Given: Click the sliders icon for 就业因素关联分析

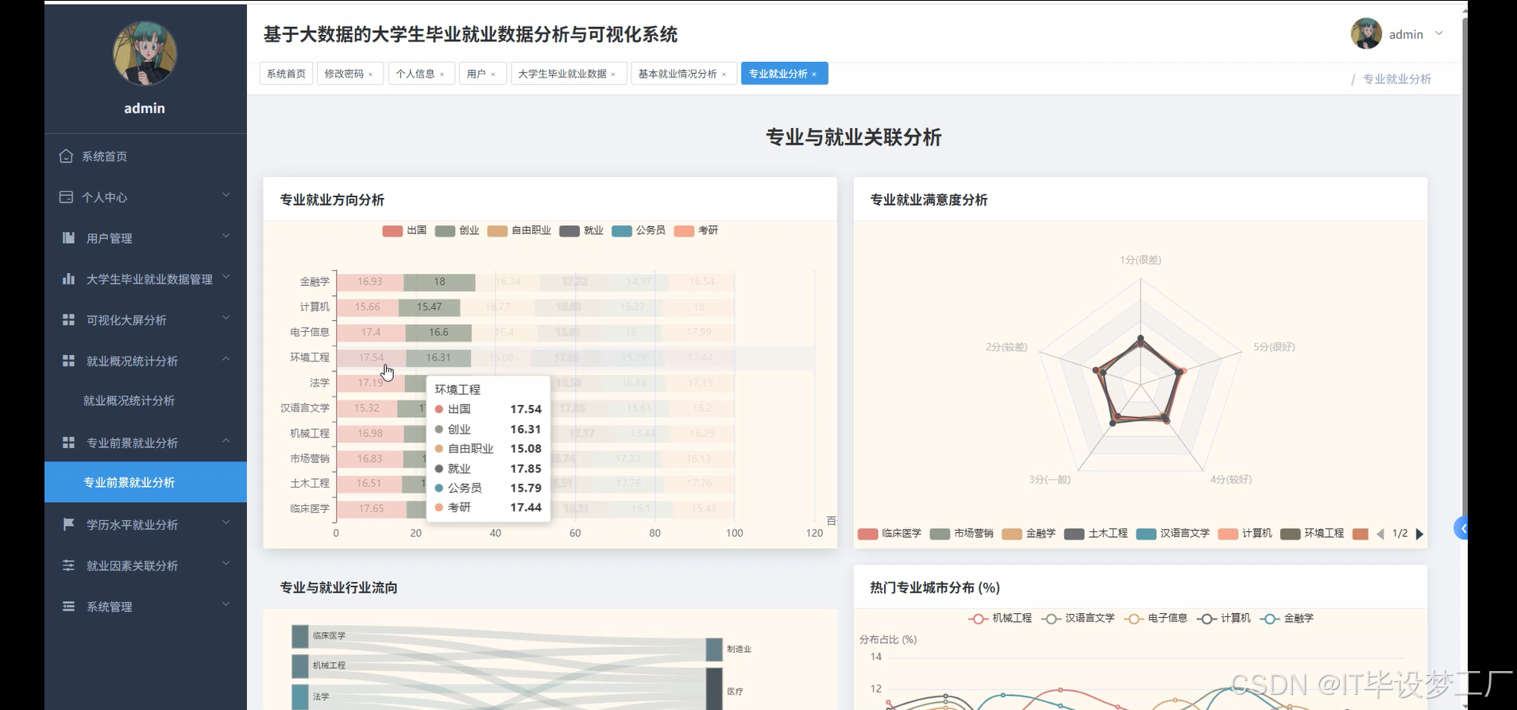Looking at the screenshot, I should point(68,565).
